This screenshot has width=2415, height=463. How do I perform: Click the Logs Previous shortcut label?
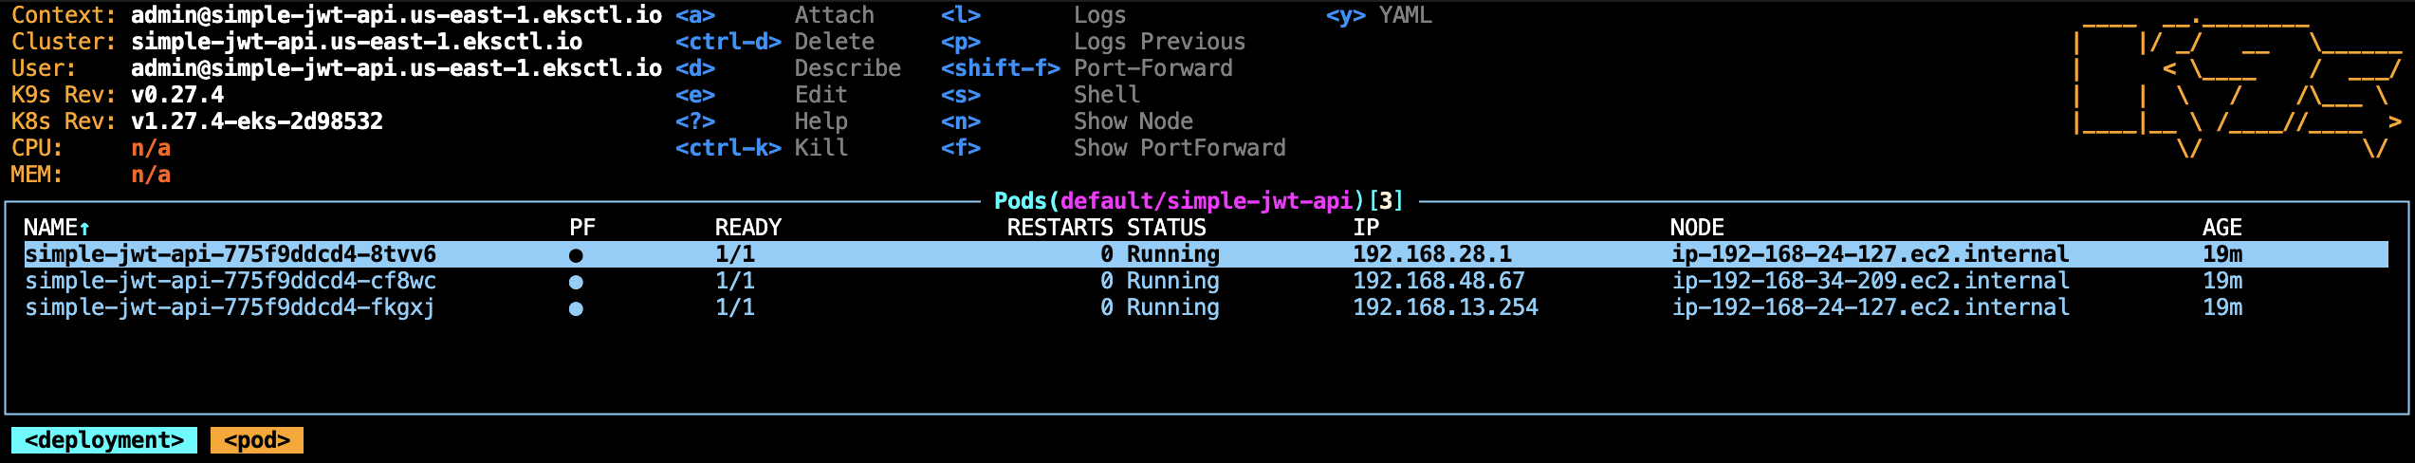[x=1159, y=42]
